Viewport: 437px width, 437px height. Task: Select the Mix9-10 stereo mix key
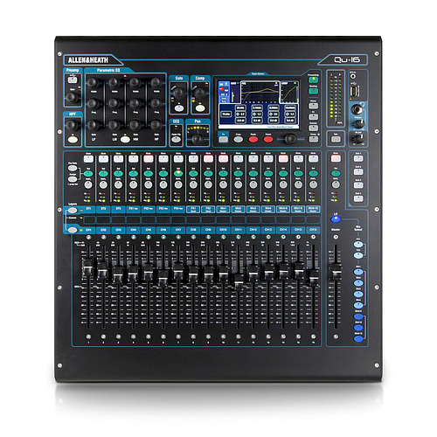click(x=358, y=338)
